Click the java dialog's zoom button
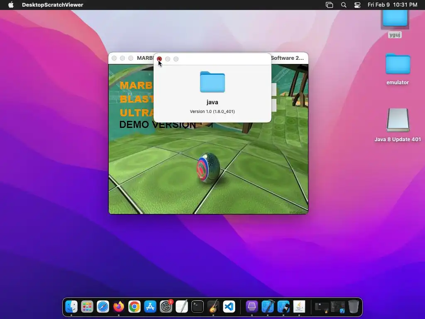Viewport: 425px width, 319px height. [x=176, y=59]
